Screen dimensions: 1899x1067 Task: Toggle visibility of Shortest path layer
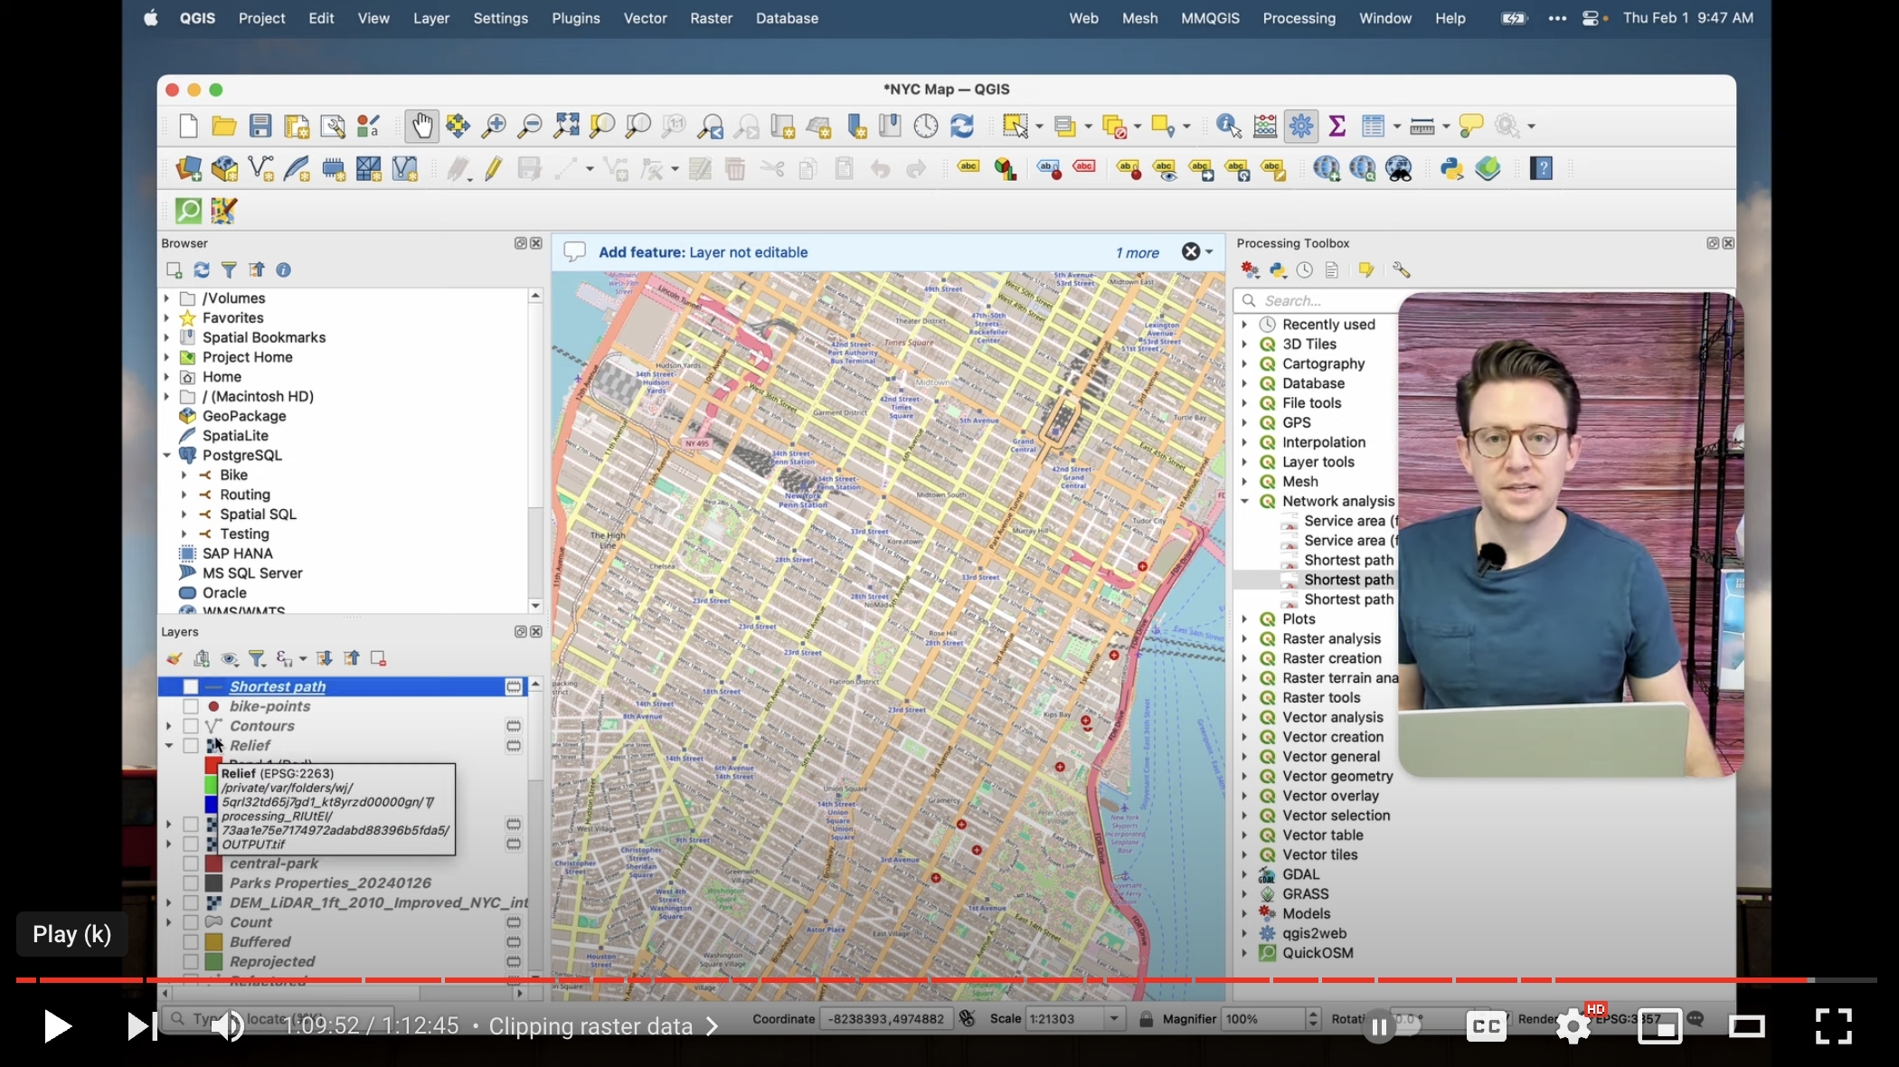[191, 686]
